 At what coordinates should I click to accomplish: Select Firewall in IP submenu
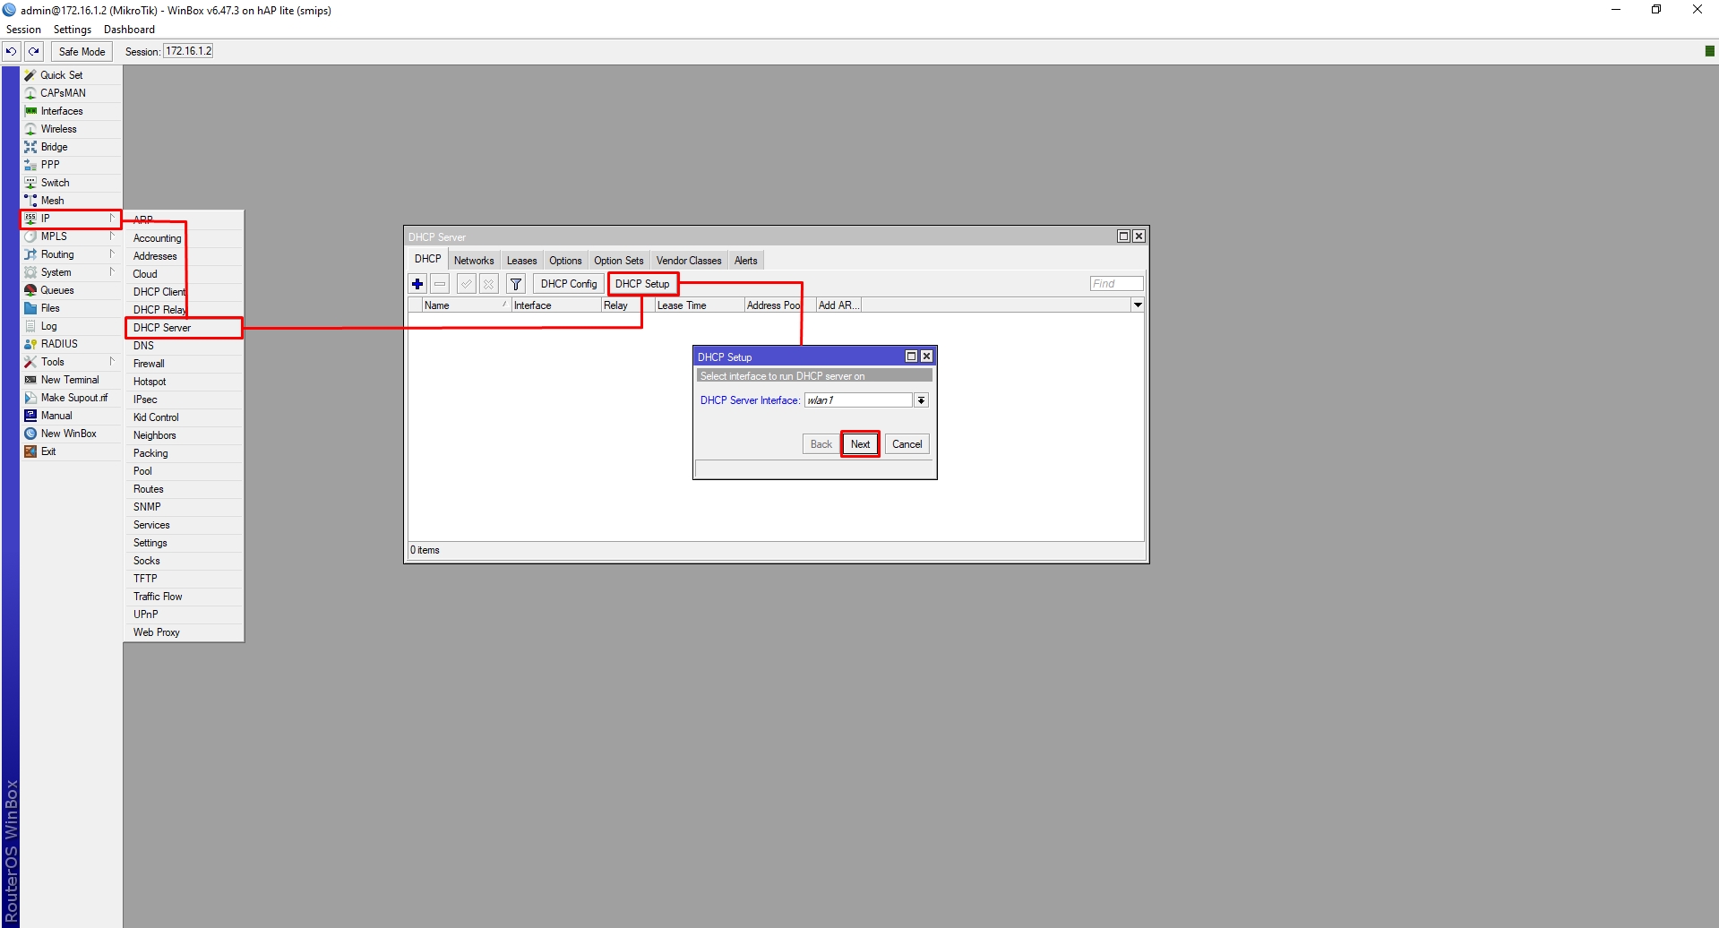click(x=184, y=364)
